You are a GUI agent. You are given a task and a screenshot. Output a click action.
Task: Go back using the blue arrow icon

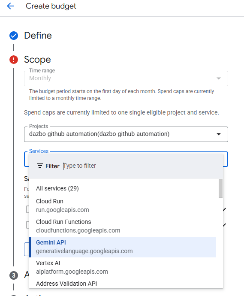click(x=10, y=6)
